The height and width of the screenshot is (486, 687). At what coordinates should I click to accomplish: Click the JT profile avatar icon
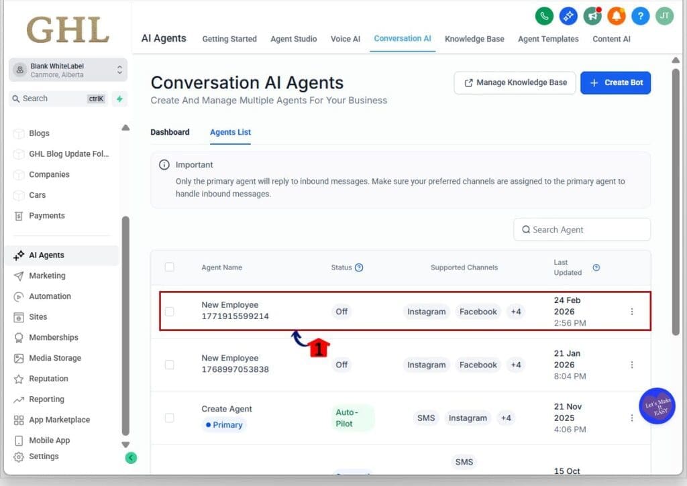click(664, 15)
